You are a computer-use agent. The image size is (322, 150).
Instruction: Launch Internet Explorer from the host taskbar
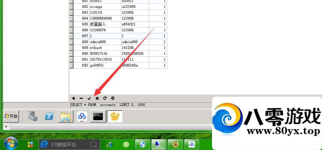point(110,145)
